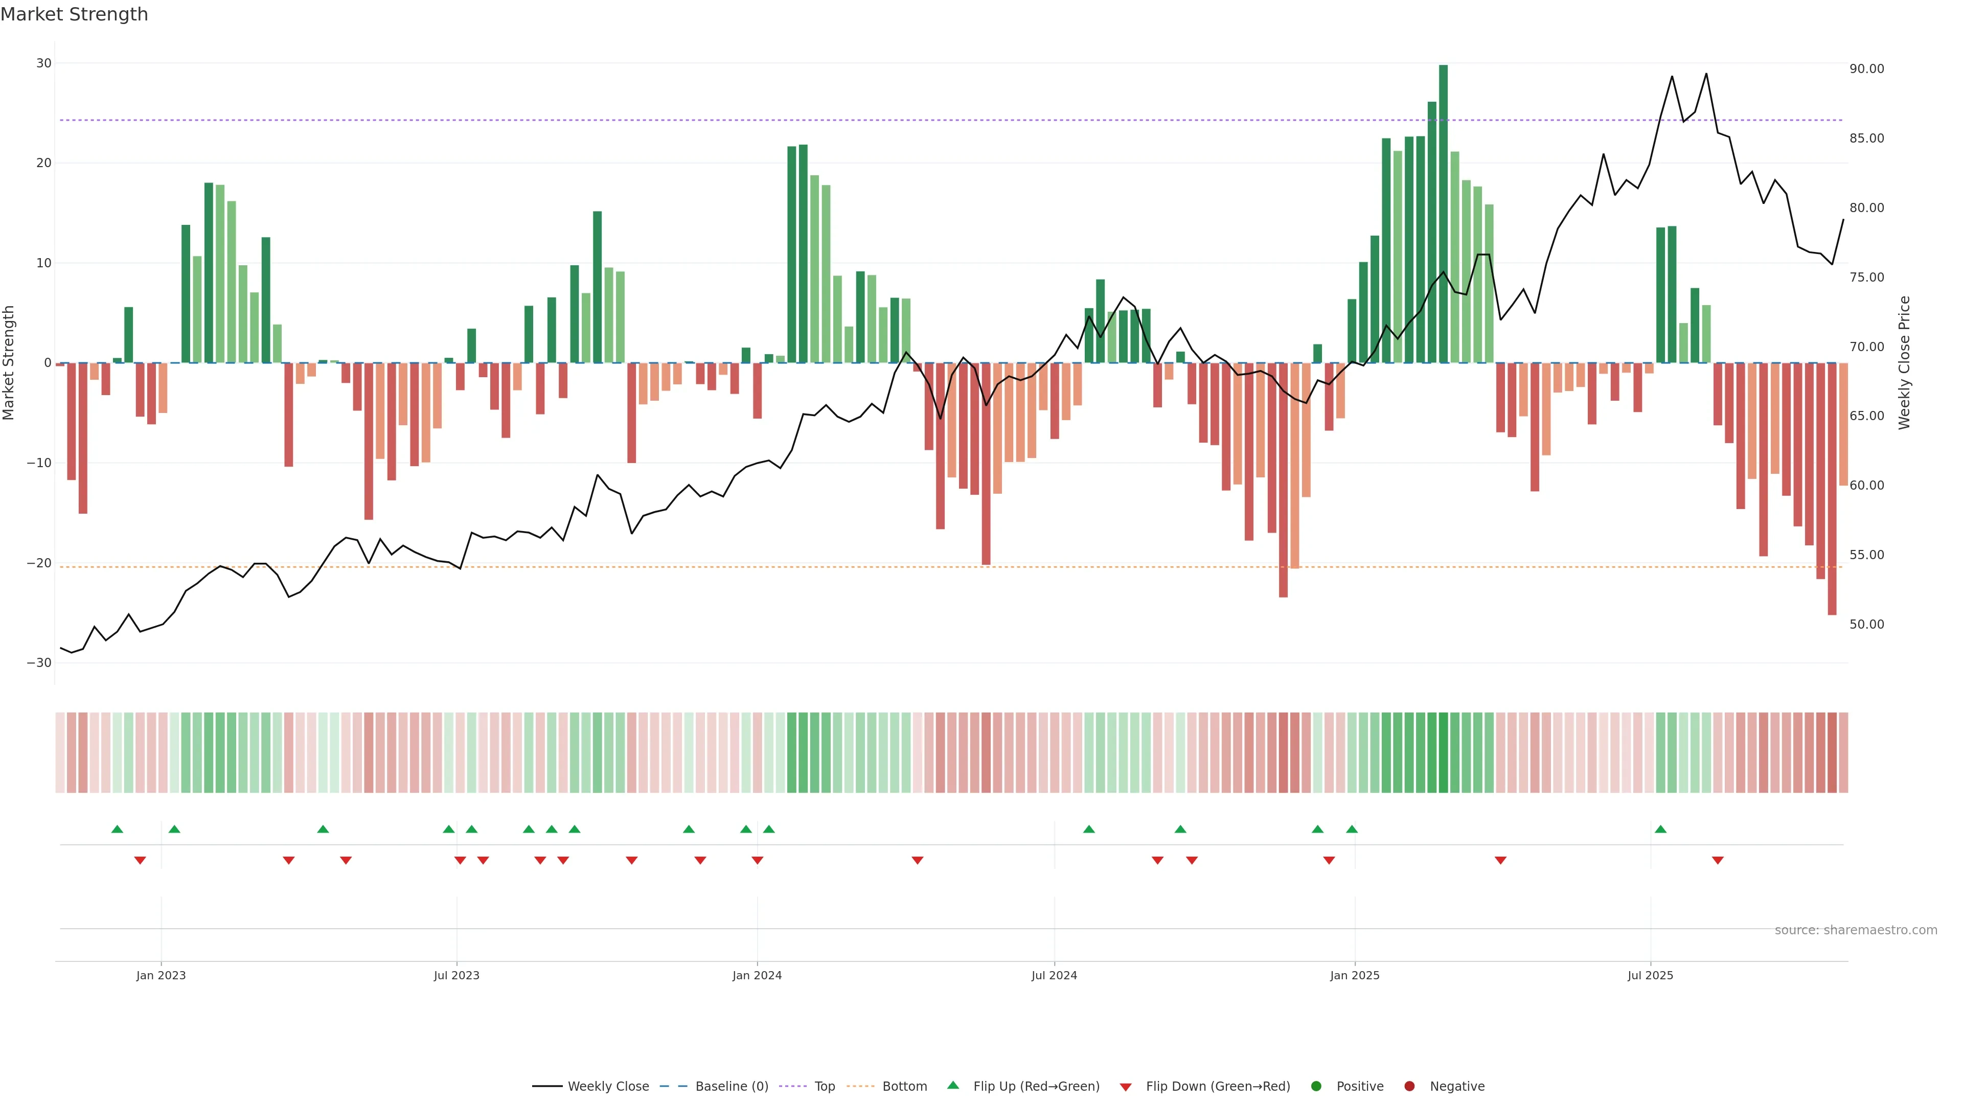Image resolution: width=1963 pixels, height=1104 pixels.
Task: Click the tallest green bar near 30
Action: coord(1443,213)
